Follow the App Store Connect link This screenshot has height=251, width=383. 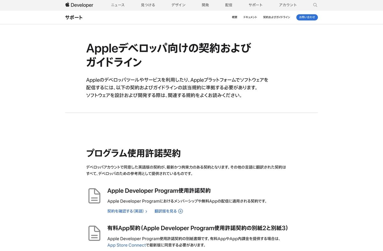(x=126, y=245)
